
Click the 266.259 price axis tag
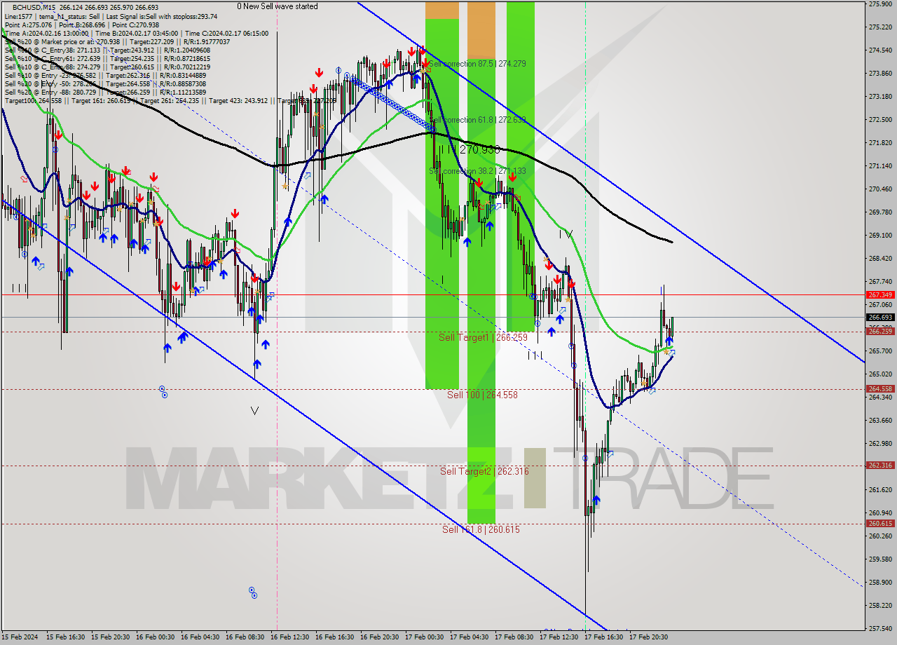point(880,332)
